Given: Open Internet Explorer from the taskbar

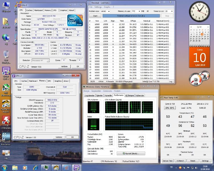Looking at the screenshot, I should (x=35, y=168).
